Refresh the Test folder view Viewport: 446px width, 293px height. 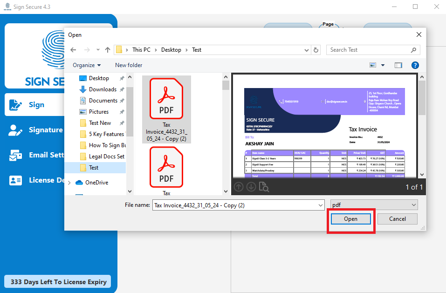pos(316,50)
